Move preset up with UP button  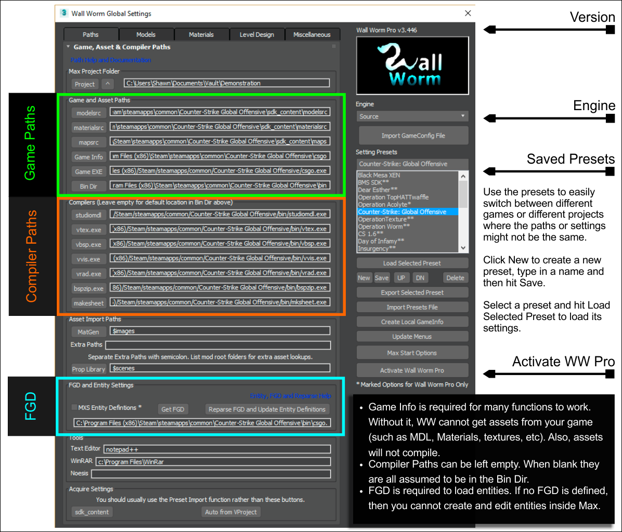point(401,277)
